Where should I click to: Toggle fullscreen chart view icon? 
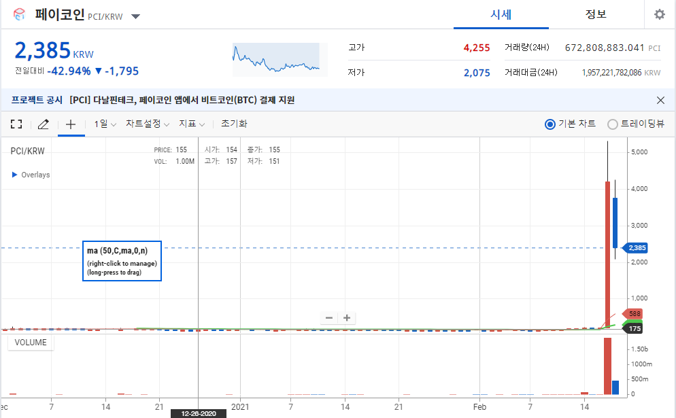(16, 124)
